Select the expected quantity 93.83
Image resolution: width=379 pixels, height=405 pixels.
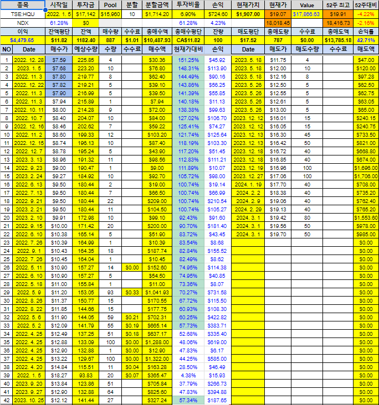[86, 375]
